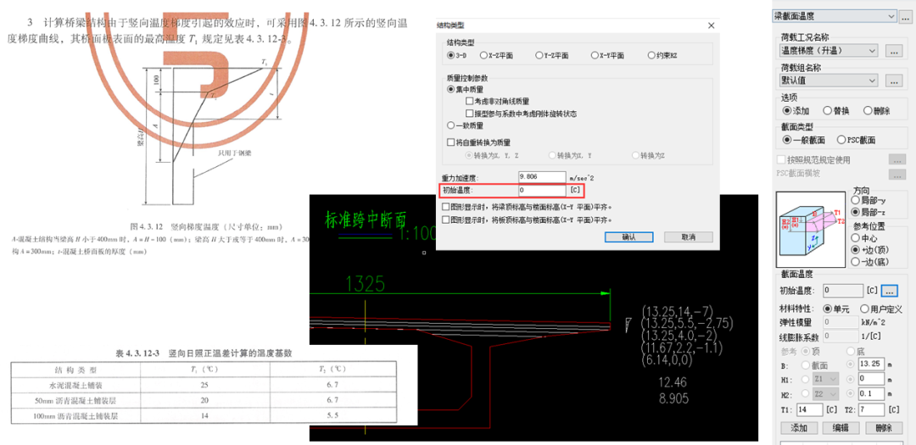Open the 荷载工况名称 dropdown showing 温度梯度（升温）
Screen dimensions: 916x445
tap(829, 51)
